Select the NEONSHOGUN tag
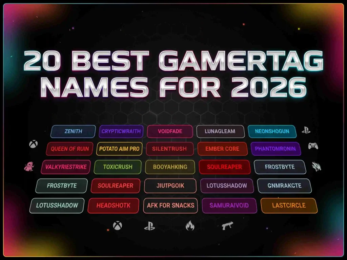 tap(272, 131)
